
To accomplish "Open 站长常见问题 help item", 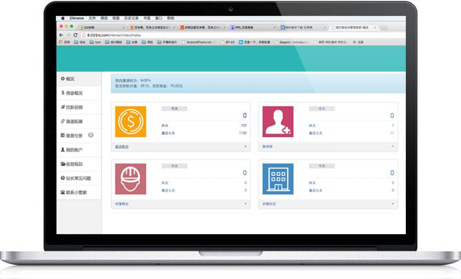I will [77, 178].
